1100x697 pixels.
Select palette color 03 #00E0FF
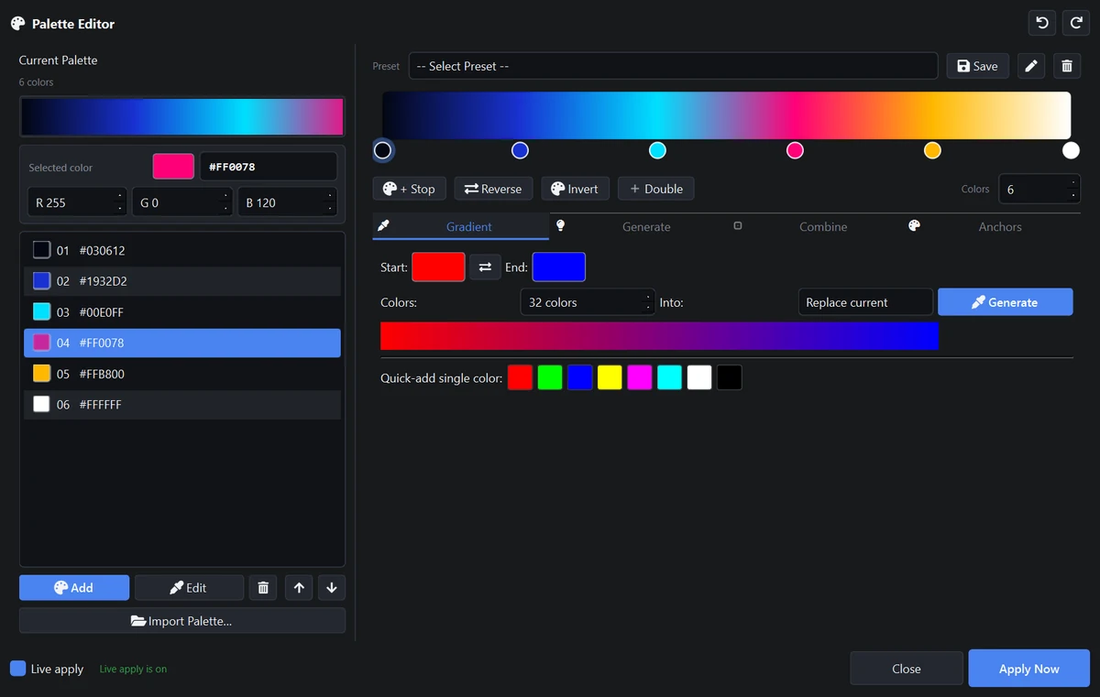point(182,312)
